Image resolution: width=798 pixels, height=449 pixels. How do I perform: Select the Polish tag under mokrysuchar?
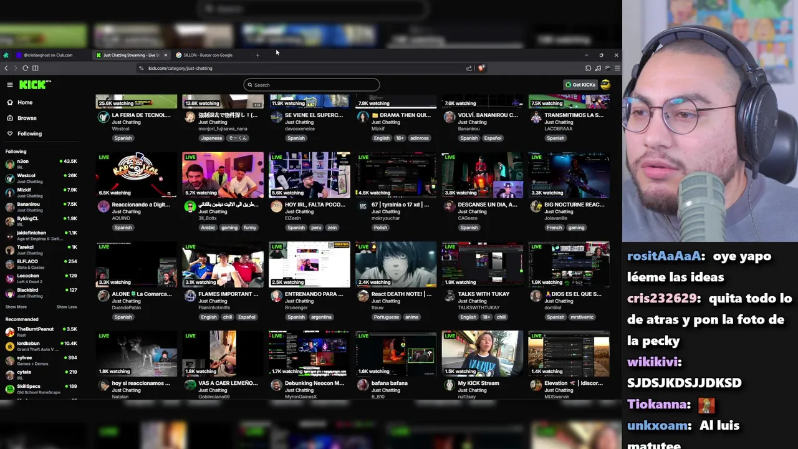(381, 228)
